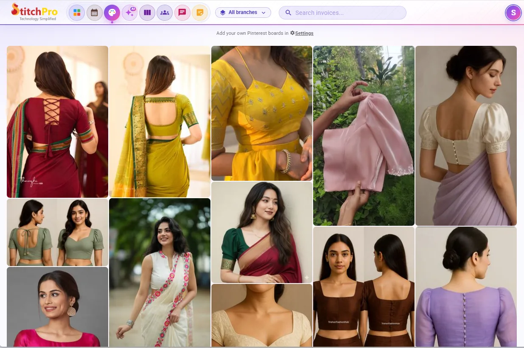
Task: Open the cream puff-sleeve blouse with lilac saree
Action: [x=466, y=136]
